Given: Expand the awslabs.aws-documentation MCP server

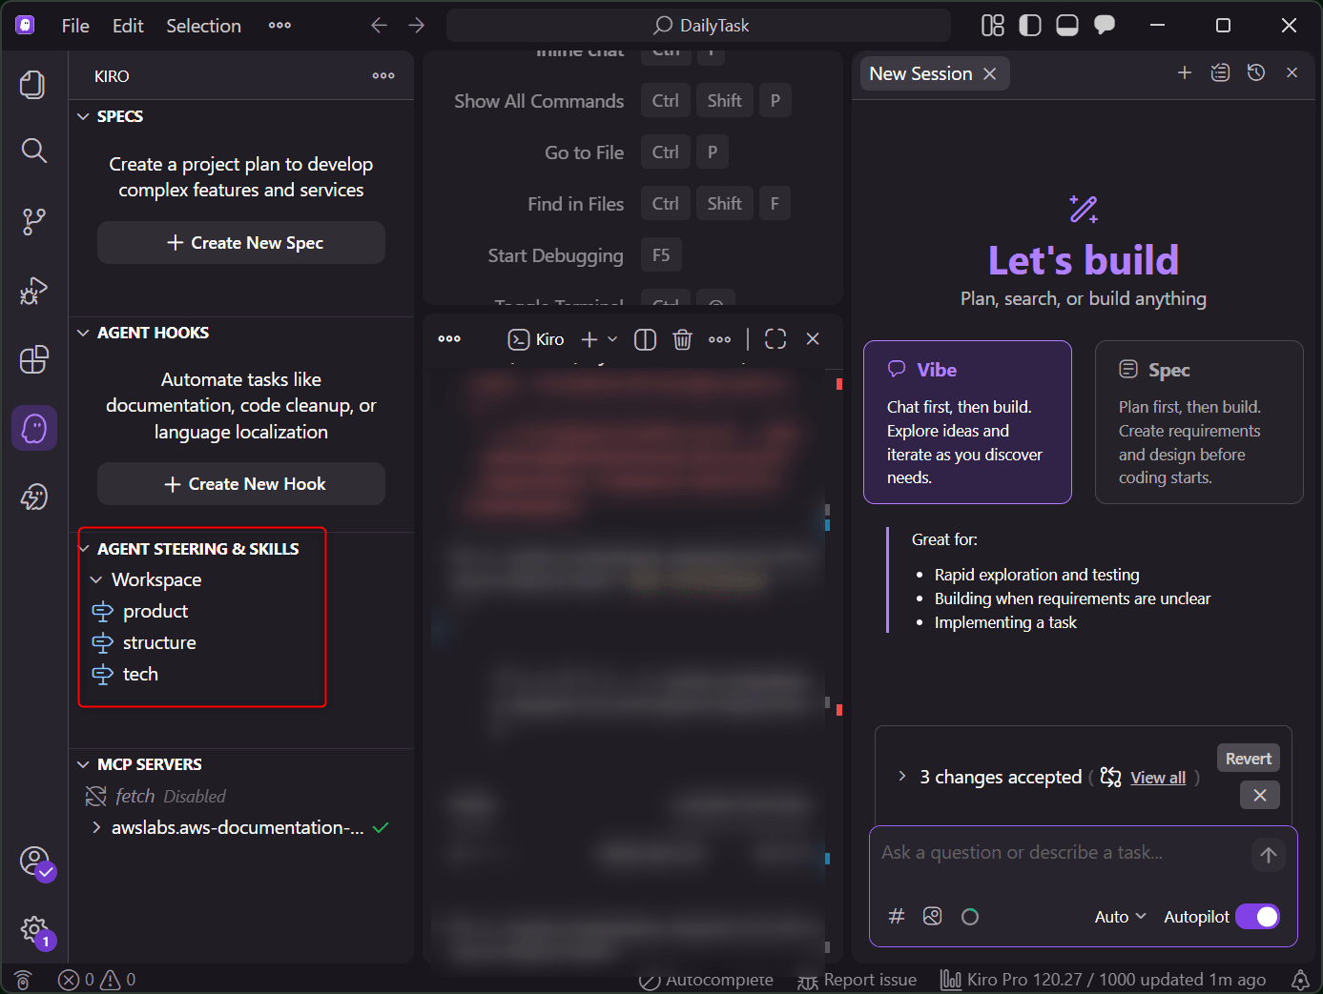Looking at the screenshot, I should [96, 827].
